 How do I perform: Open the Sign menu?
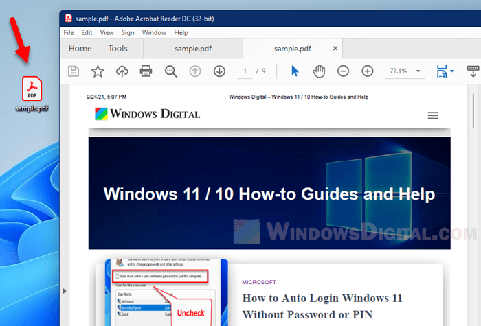pos(128,32)
